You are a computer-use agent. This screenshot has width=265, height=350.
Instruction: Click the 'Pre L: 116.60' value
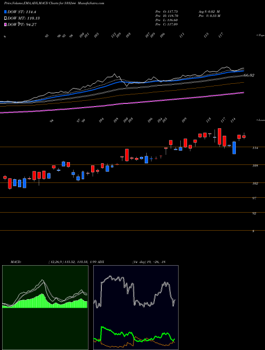(x=166, y=20)
